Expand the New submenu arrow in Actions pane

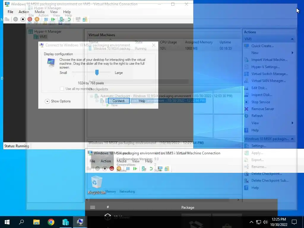pos(292,53)
